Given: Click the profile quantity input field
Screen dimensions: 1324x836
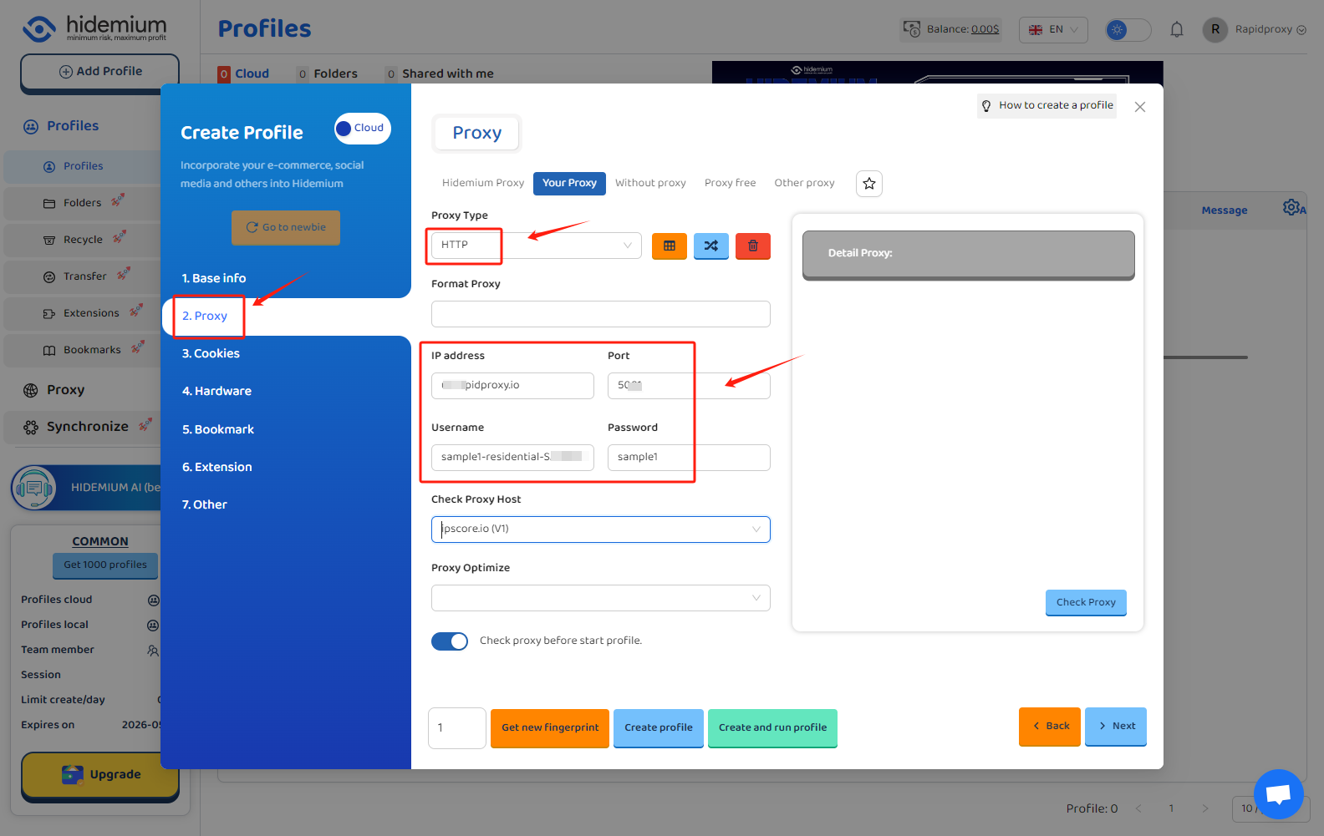Looking at the screenshot, I should tap(457, 728).
